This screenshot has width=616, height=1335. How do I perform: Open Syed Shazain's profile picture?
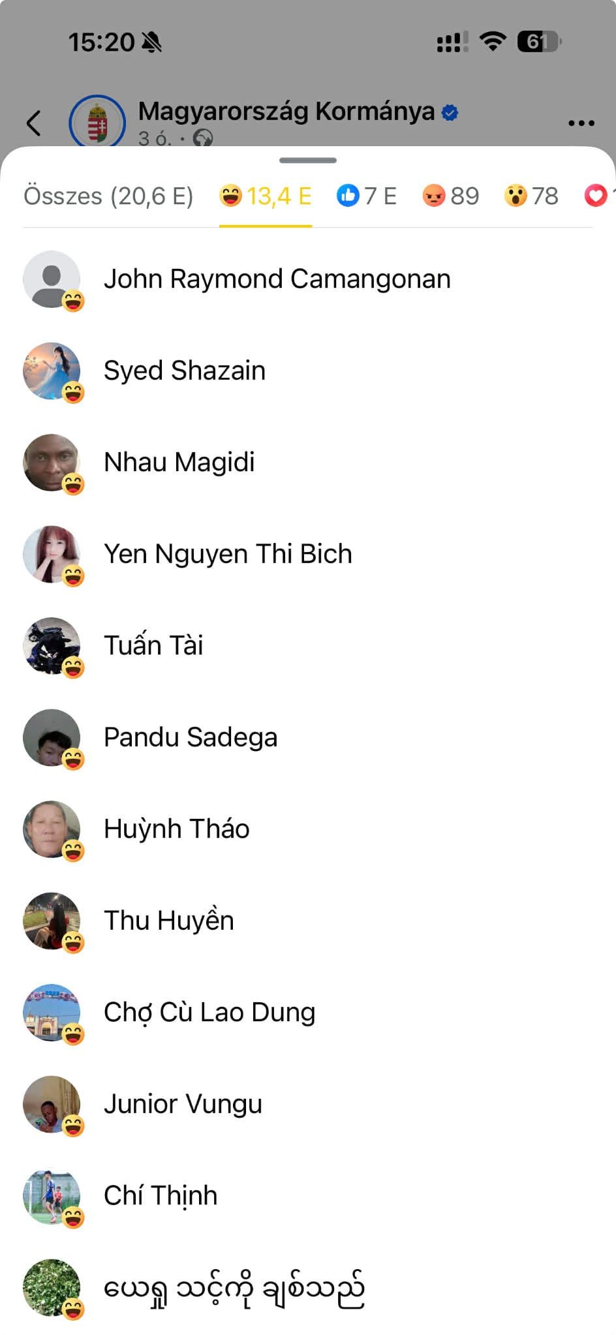52,371
